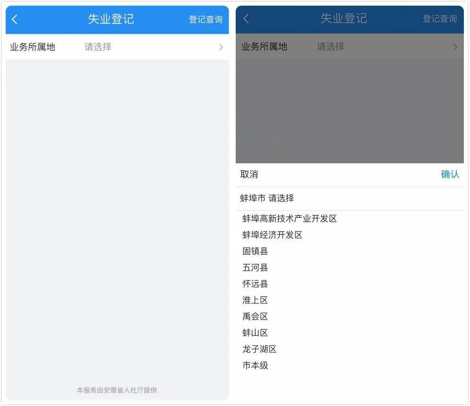Tap the 蚌埠市 请选择 picker header
The width and height of the screenshot is (470, 406).
(267, 198)
